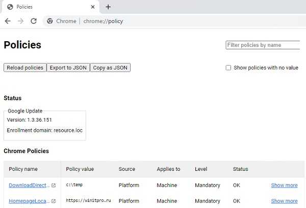This screenshot has height=208, width=306.
Task: Click Platform in the DownloadDirect row
Action: click(129, 185)
